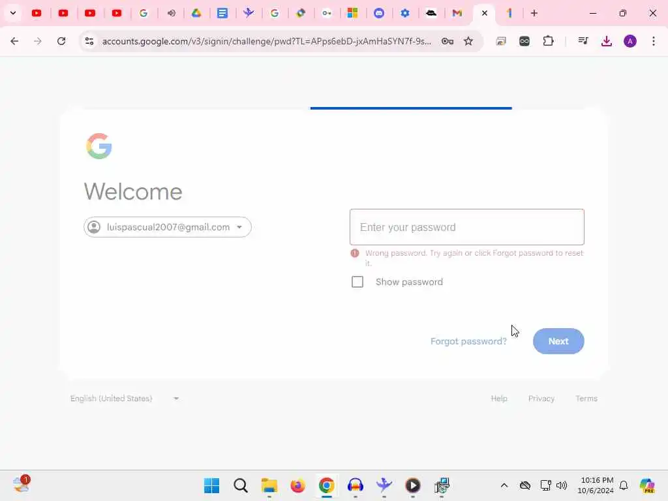Click the Next button
The height and width of the screenshot is (501, 668).
point(558,341)
